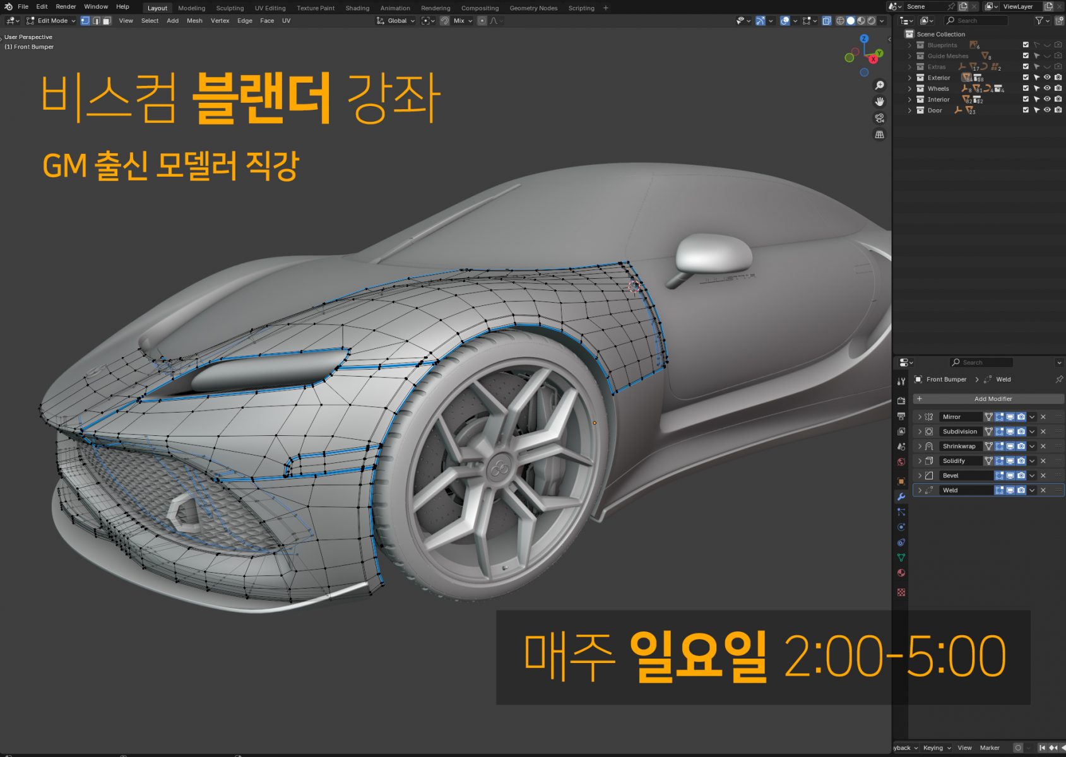The width and height of the screenshot is (1066, 757).
Task: Remove the Bevel modifier
Action: 1043,476
